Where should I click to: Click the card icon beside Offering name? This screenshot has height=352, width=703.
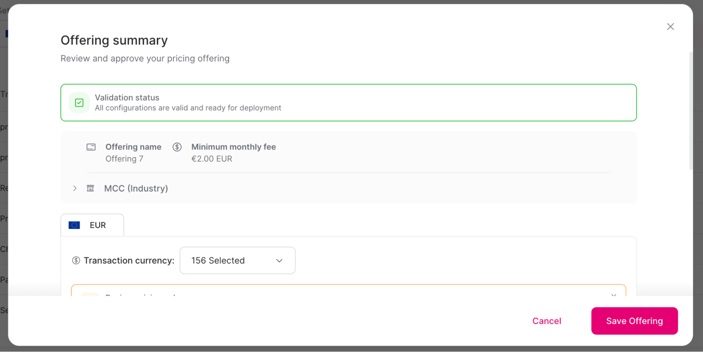pyautogui.click(x=91, y=147)
